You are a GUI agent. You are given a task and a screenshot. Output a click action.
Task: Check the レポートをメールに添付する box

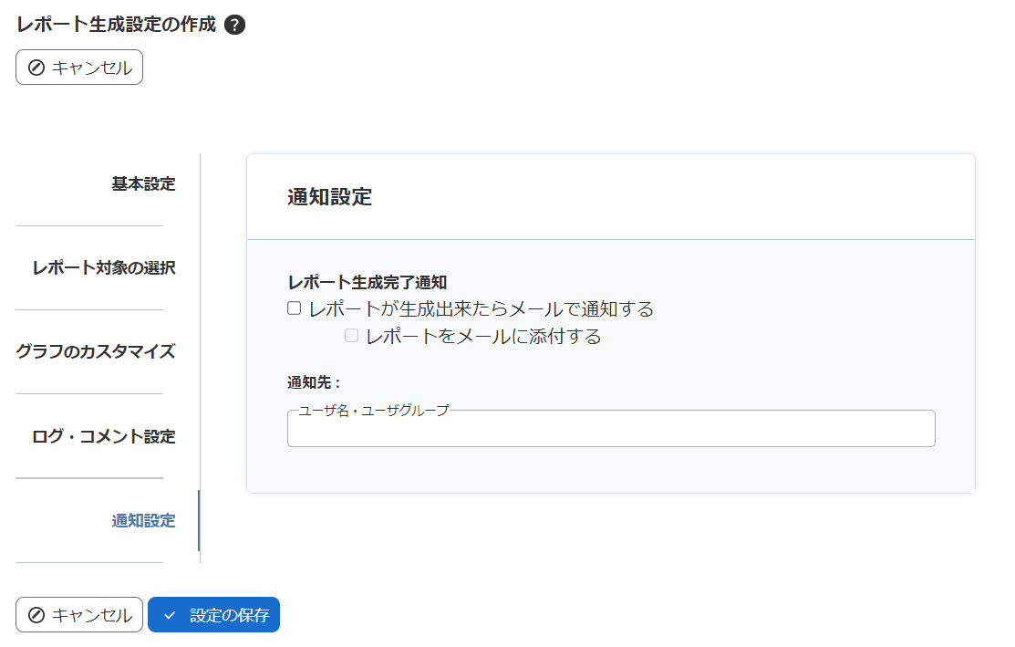[351, 336]
